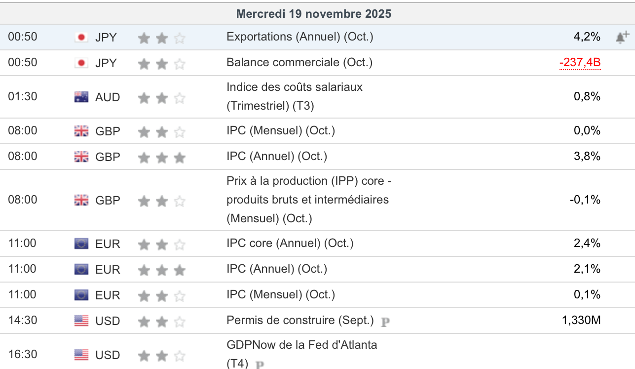Click Japan flag beside Balance commerciale row
This screenshot has height=369, width=635.
click(81, 63)
